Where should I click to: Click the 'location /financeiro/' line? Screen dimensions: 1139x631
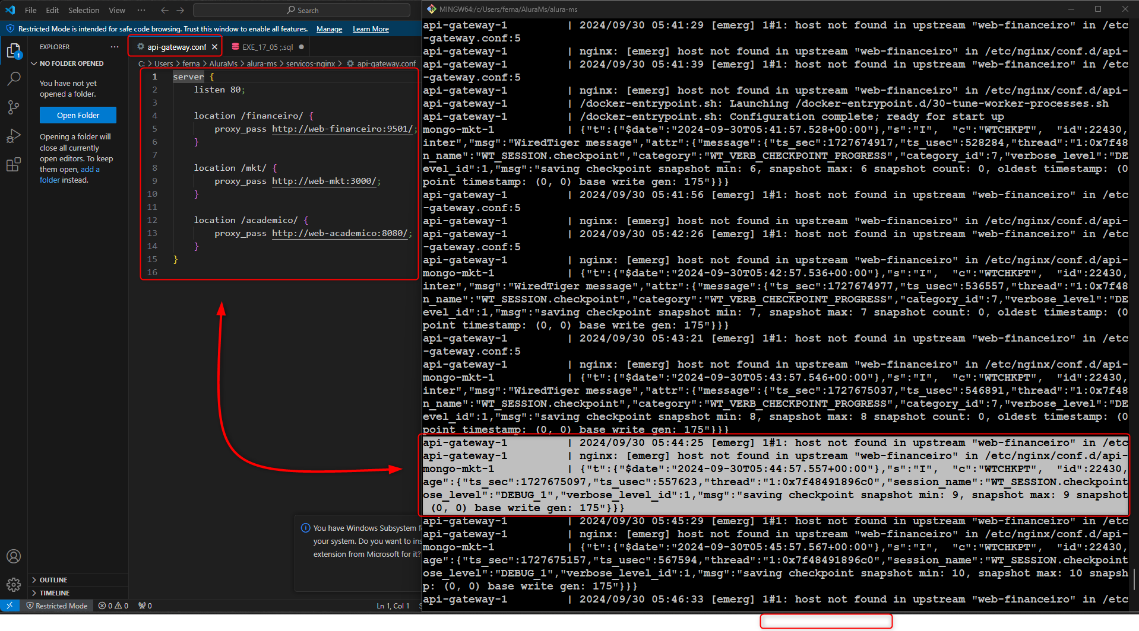(x=254, y=116)
